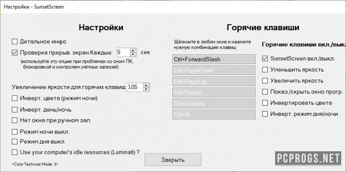Image resolution: width=346 pixels, height=172 pixels.
Task: Uncheck Проверка прерыв. экран option
Action: 15,52
